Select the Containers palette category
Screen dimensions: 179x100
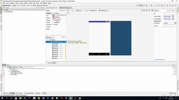pyautogui.click(x=49, y=25)
